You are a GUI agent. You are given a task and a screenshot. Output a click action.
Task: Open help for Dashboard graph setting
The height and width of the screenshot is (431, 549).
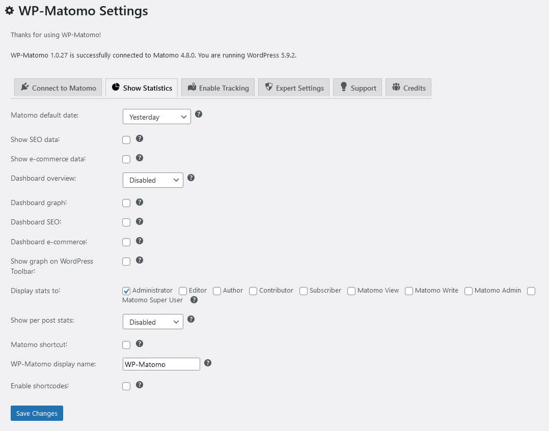point(140,201)
